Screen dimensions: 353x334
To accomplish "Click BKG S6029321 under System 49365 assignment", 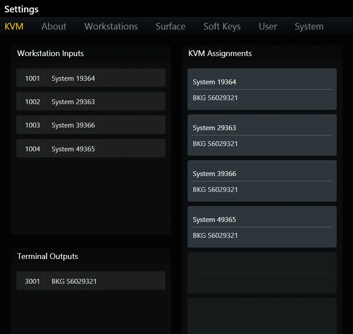I will [x=215, y=236].
